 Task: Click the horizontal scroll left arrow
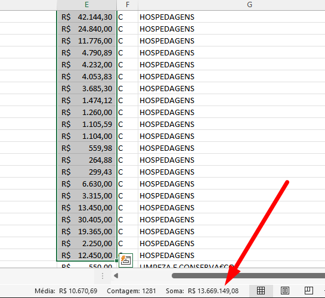click(116, 275)
